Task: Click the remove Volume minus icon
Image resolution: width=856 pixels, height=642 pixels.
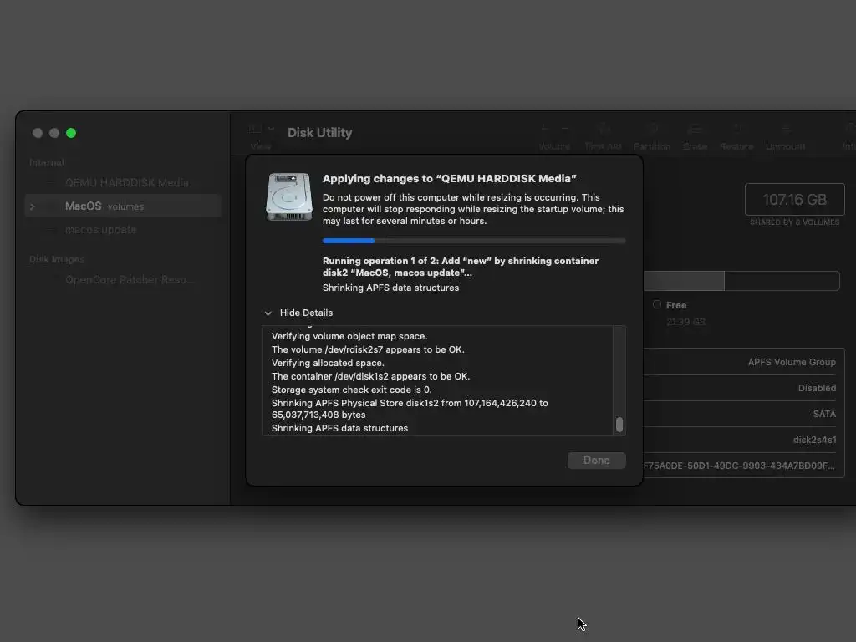Action: [565, 128]
